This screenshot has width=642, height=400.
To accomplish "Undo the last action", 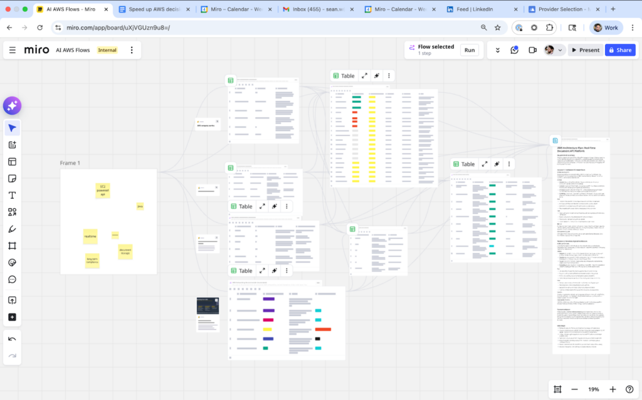I will point(12,339).
